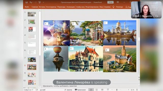Screen dimensions: 163x91
Task: Click Next Slide double-arrow button
Action: click(139, 80)
